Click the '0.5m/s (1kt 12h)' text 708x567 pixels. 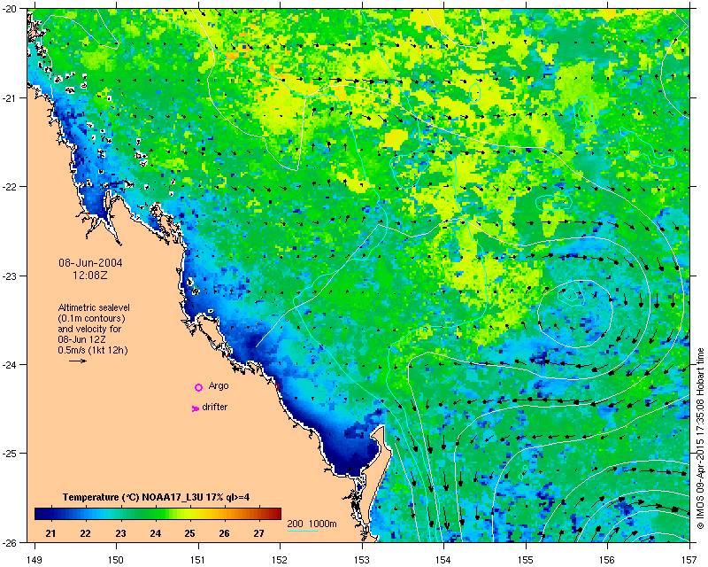pos(93,350)
